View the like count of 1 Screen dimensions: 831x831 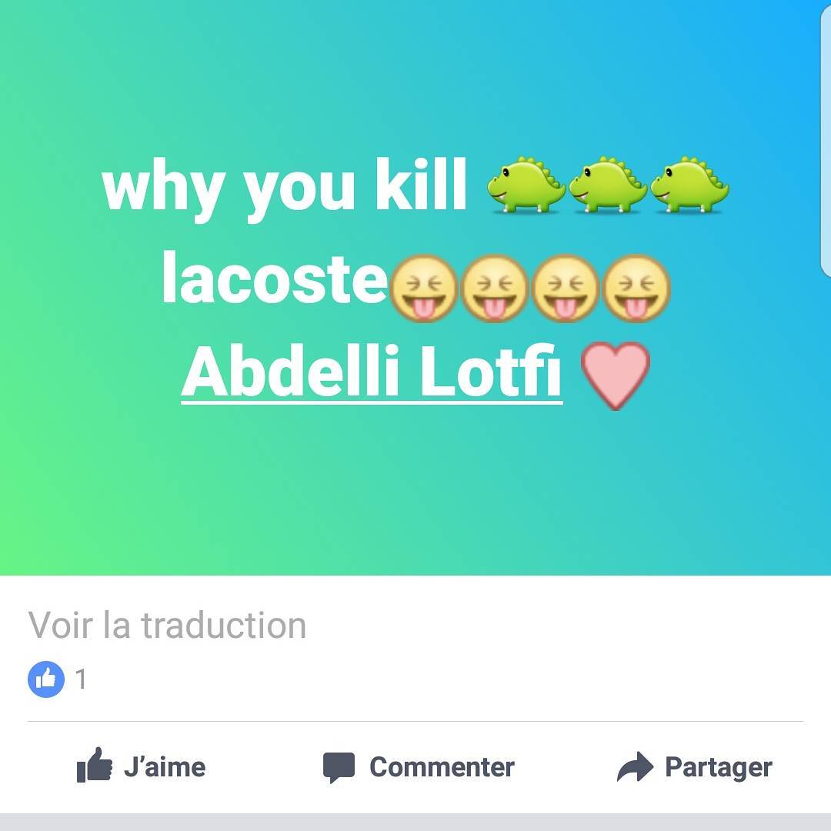tap(81, 679)
